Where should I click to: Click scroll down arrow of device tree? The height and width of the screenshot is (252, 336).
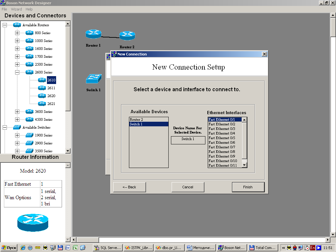pyautogui.click(x=68, y=151)
